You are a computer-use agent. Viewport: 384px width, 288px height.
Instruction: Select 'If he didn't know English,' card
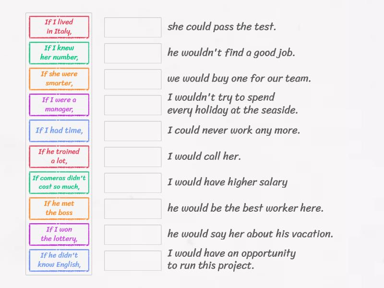59,260
